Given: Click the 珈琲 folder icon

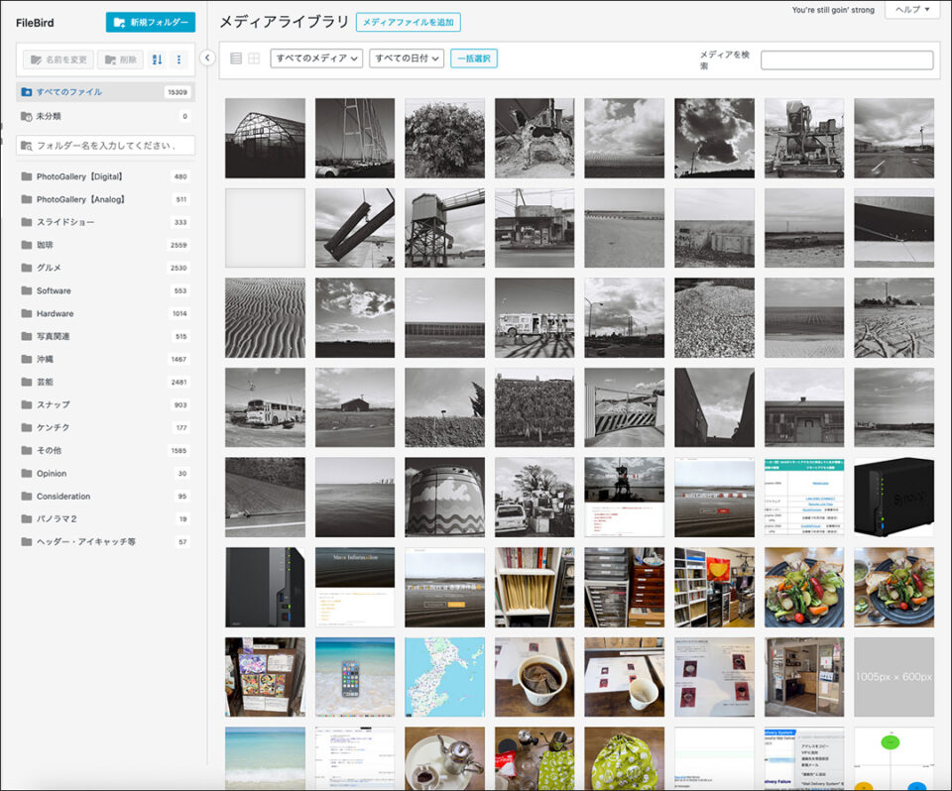Looking at the screenshot, I should coord(26,245).
